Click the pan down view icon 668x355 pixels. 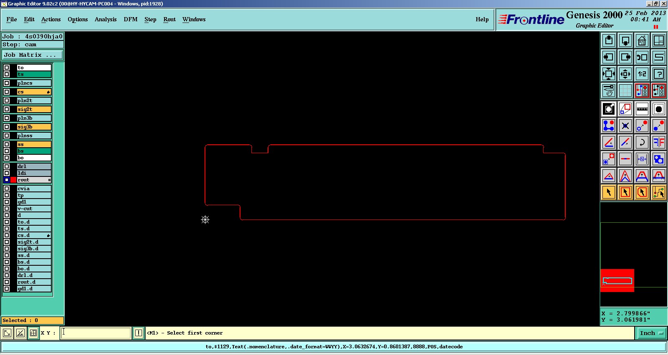[625, 40]
